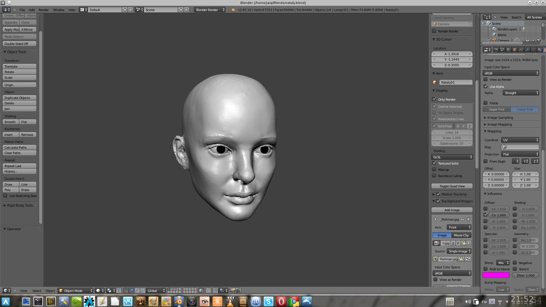Click the Add Image button
Viewport: 546px width, 307px height.
click(452, 210)
